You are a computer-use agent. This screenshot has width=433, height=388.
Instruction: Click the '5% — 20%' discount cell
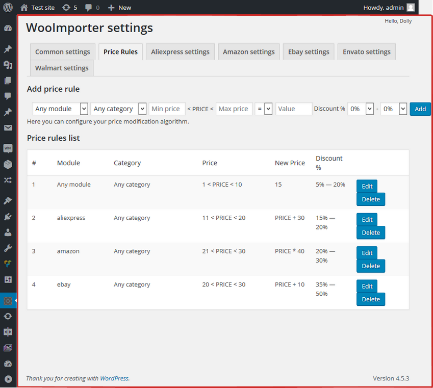point(330,185)
